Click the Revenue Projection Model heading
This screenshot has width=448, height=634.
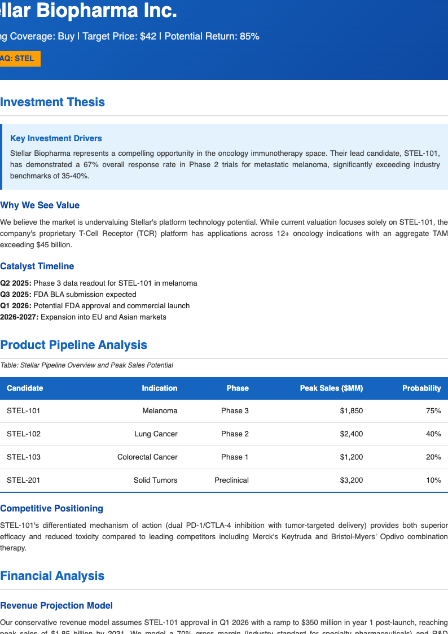point(56,605)
